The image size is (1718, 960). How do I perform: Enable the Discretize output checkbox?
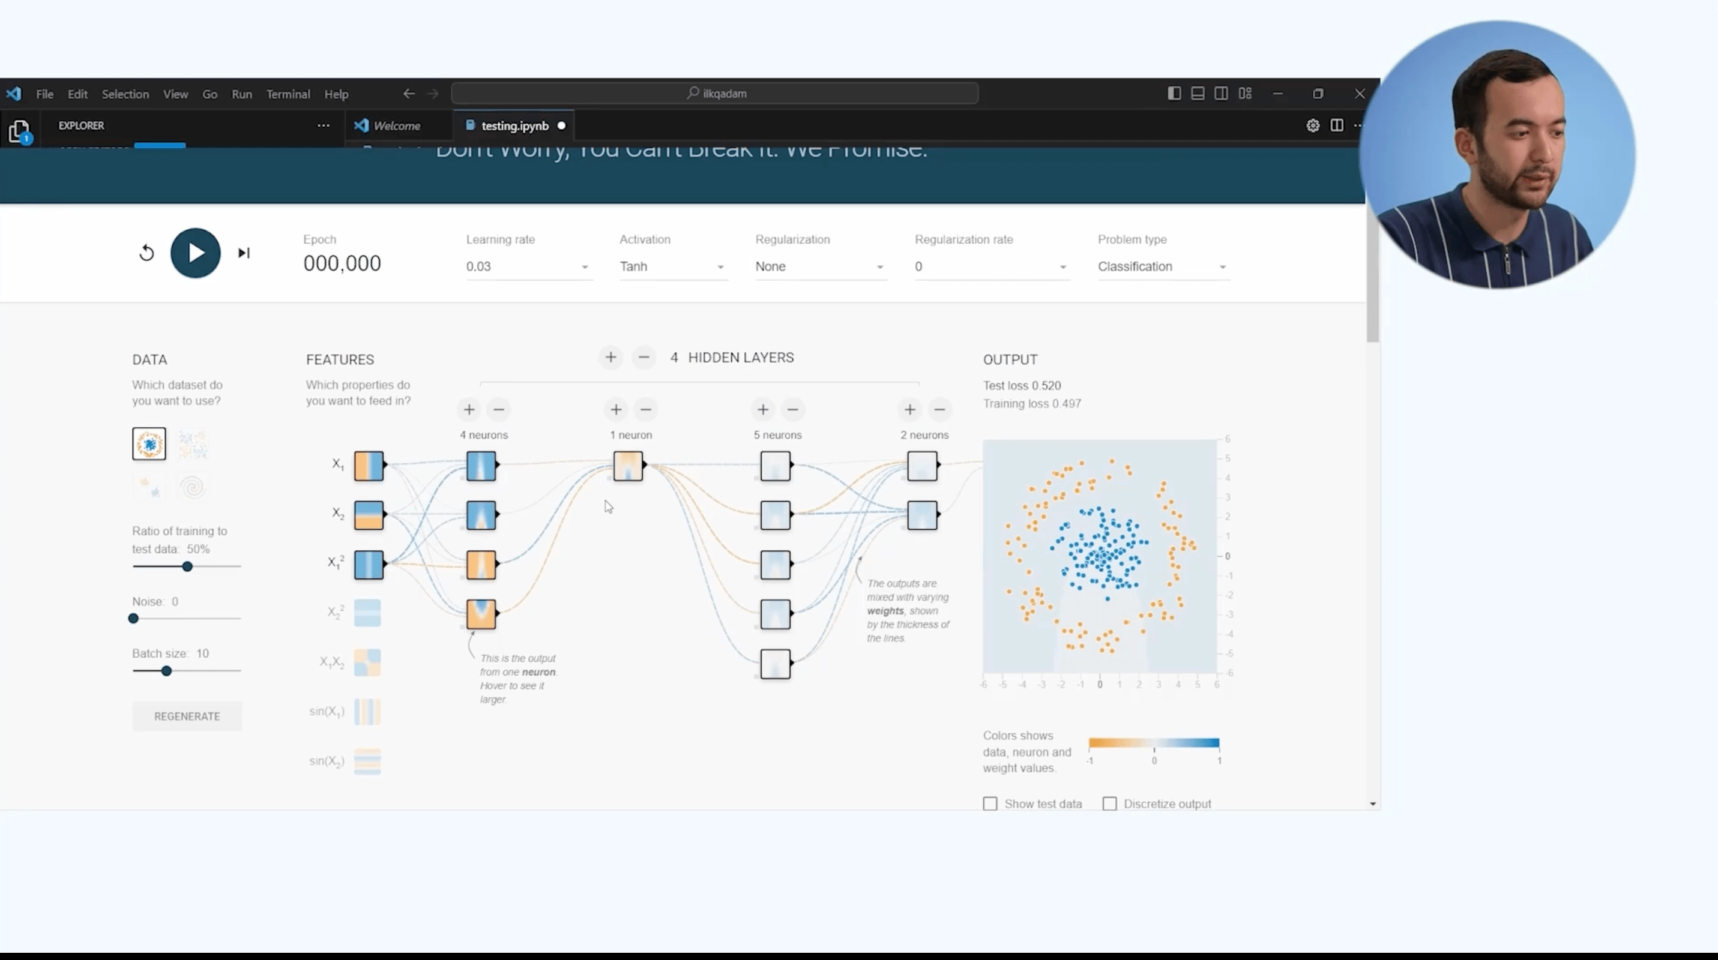[x=1110, y=804]
